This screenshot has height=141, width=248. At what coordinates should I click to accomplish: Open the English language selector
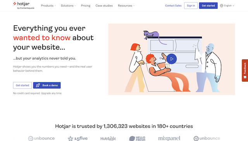point(227,6)
